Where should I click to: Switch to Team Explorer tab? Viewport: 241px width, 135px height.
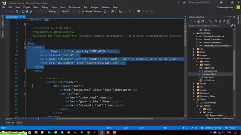point(213,118)
